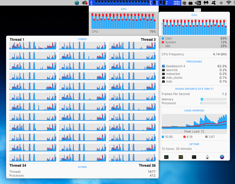Open Activity Monitor from iStat shortcuts
Screen dimensions: 235x184
[166, 157]
